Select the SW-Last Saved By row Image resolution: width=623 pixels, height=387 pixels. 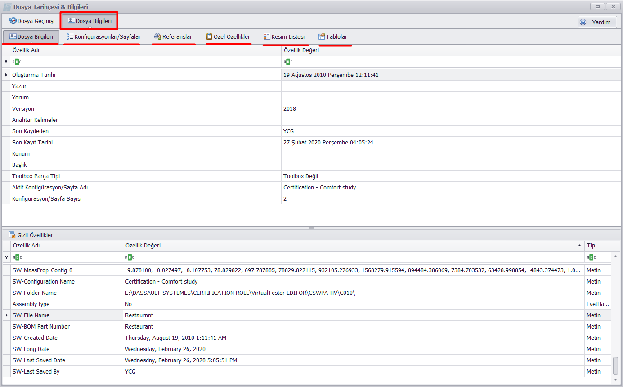(x=307, y=372)
